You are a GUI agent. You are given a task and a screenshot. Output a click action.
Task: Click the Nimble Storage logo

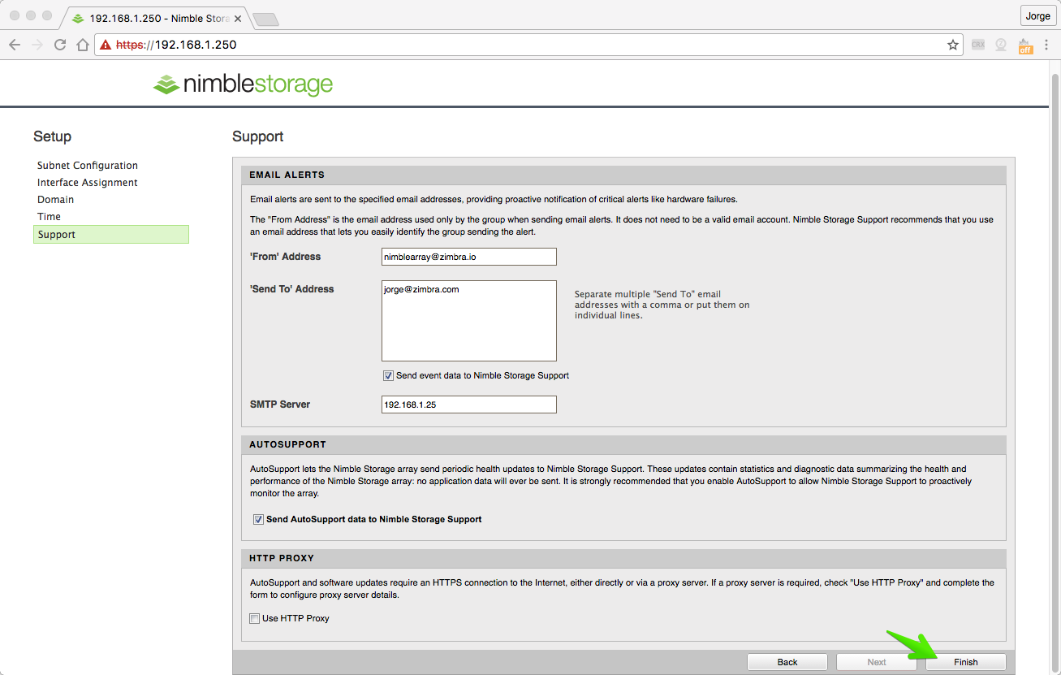tap(244, 84)
